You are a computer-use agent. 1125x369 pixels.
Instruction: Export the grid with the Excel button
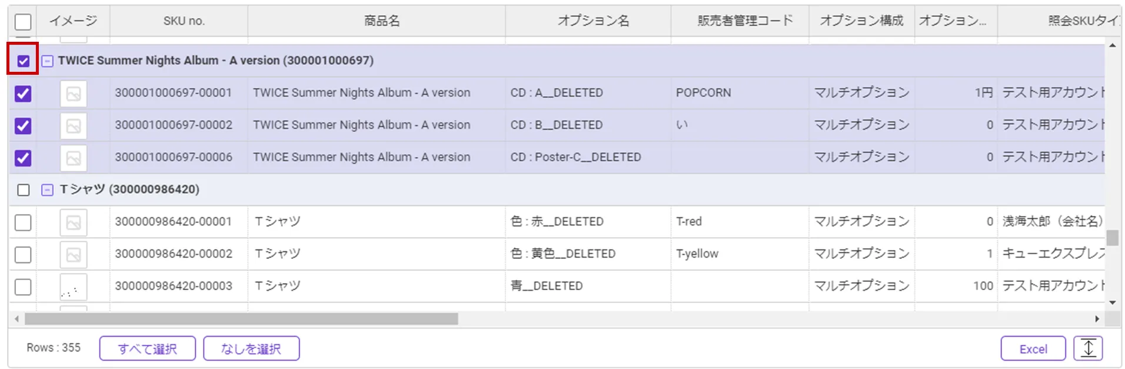1033,348
